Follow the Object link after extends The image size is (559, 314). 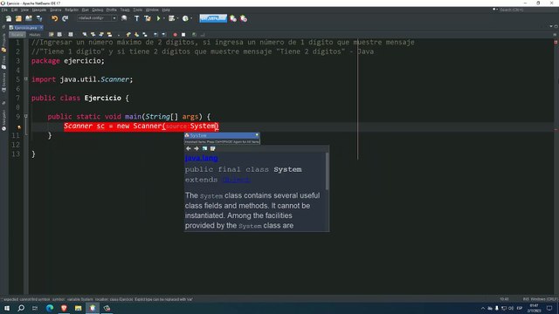coord(237,180)
